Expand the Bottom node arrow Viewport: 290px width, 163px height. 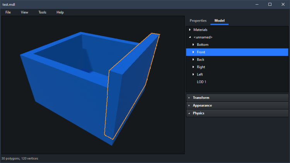(193, 45)
